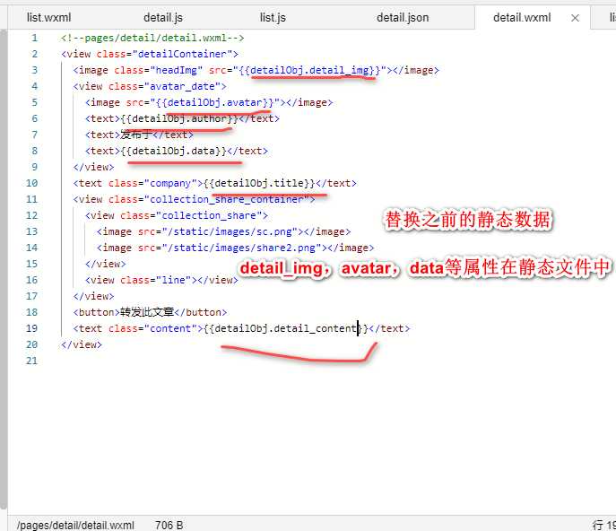Click line number 17 in the gutter
Viewport: 616px width, 531px height.
click(x=31, y=296)
